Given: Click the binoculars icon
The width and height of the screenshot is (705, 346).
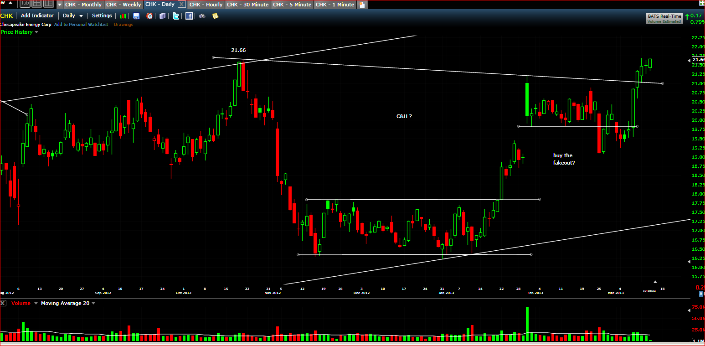Looking at the screenshot, I should (202, 16).
